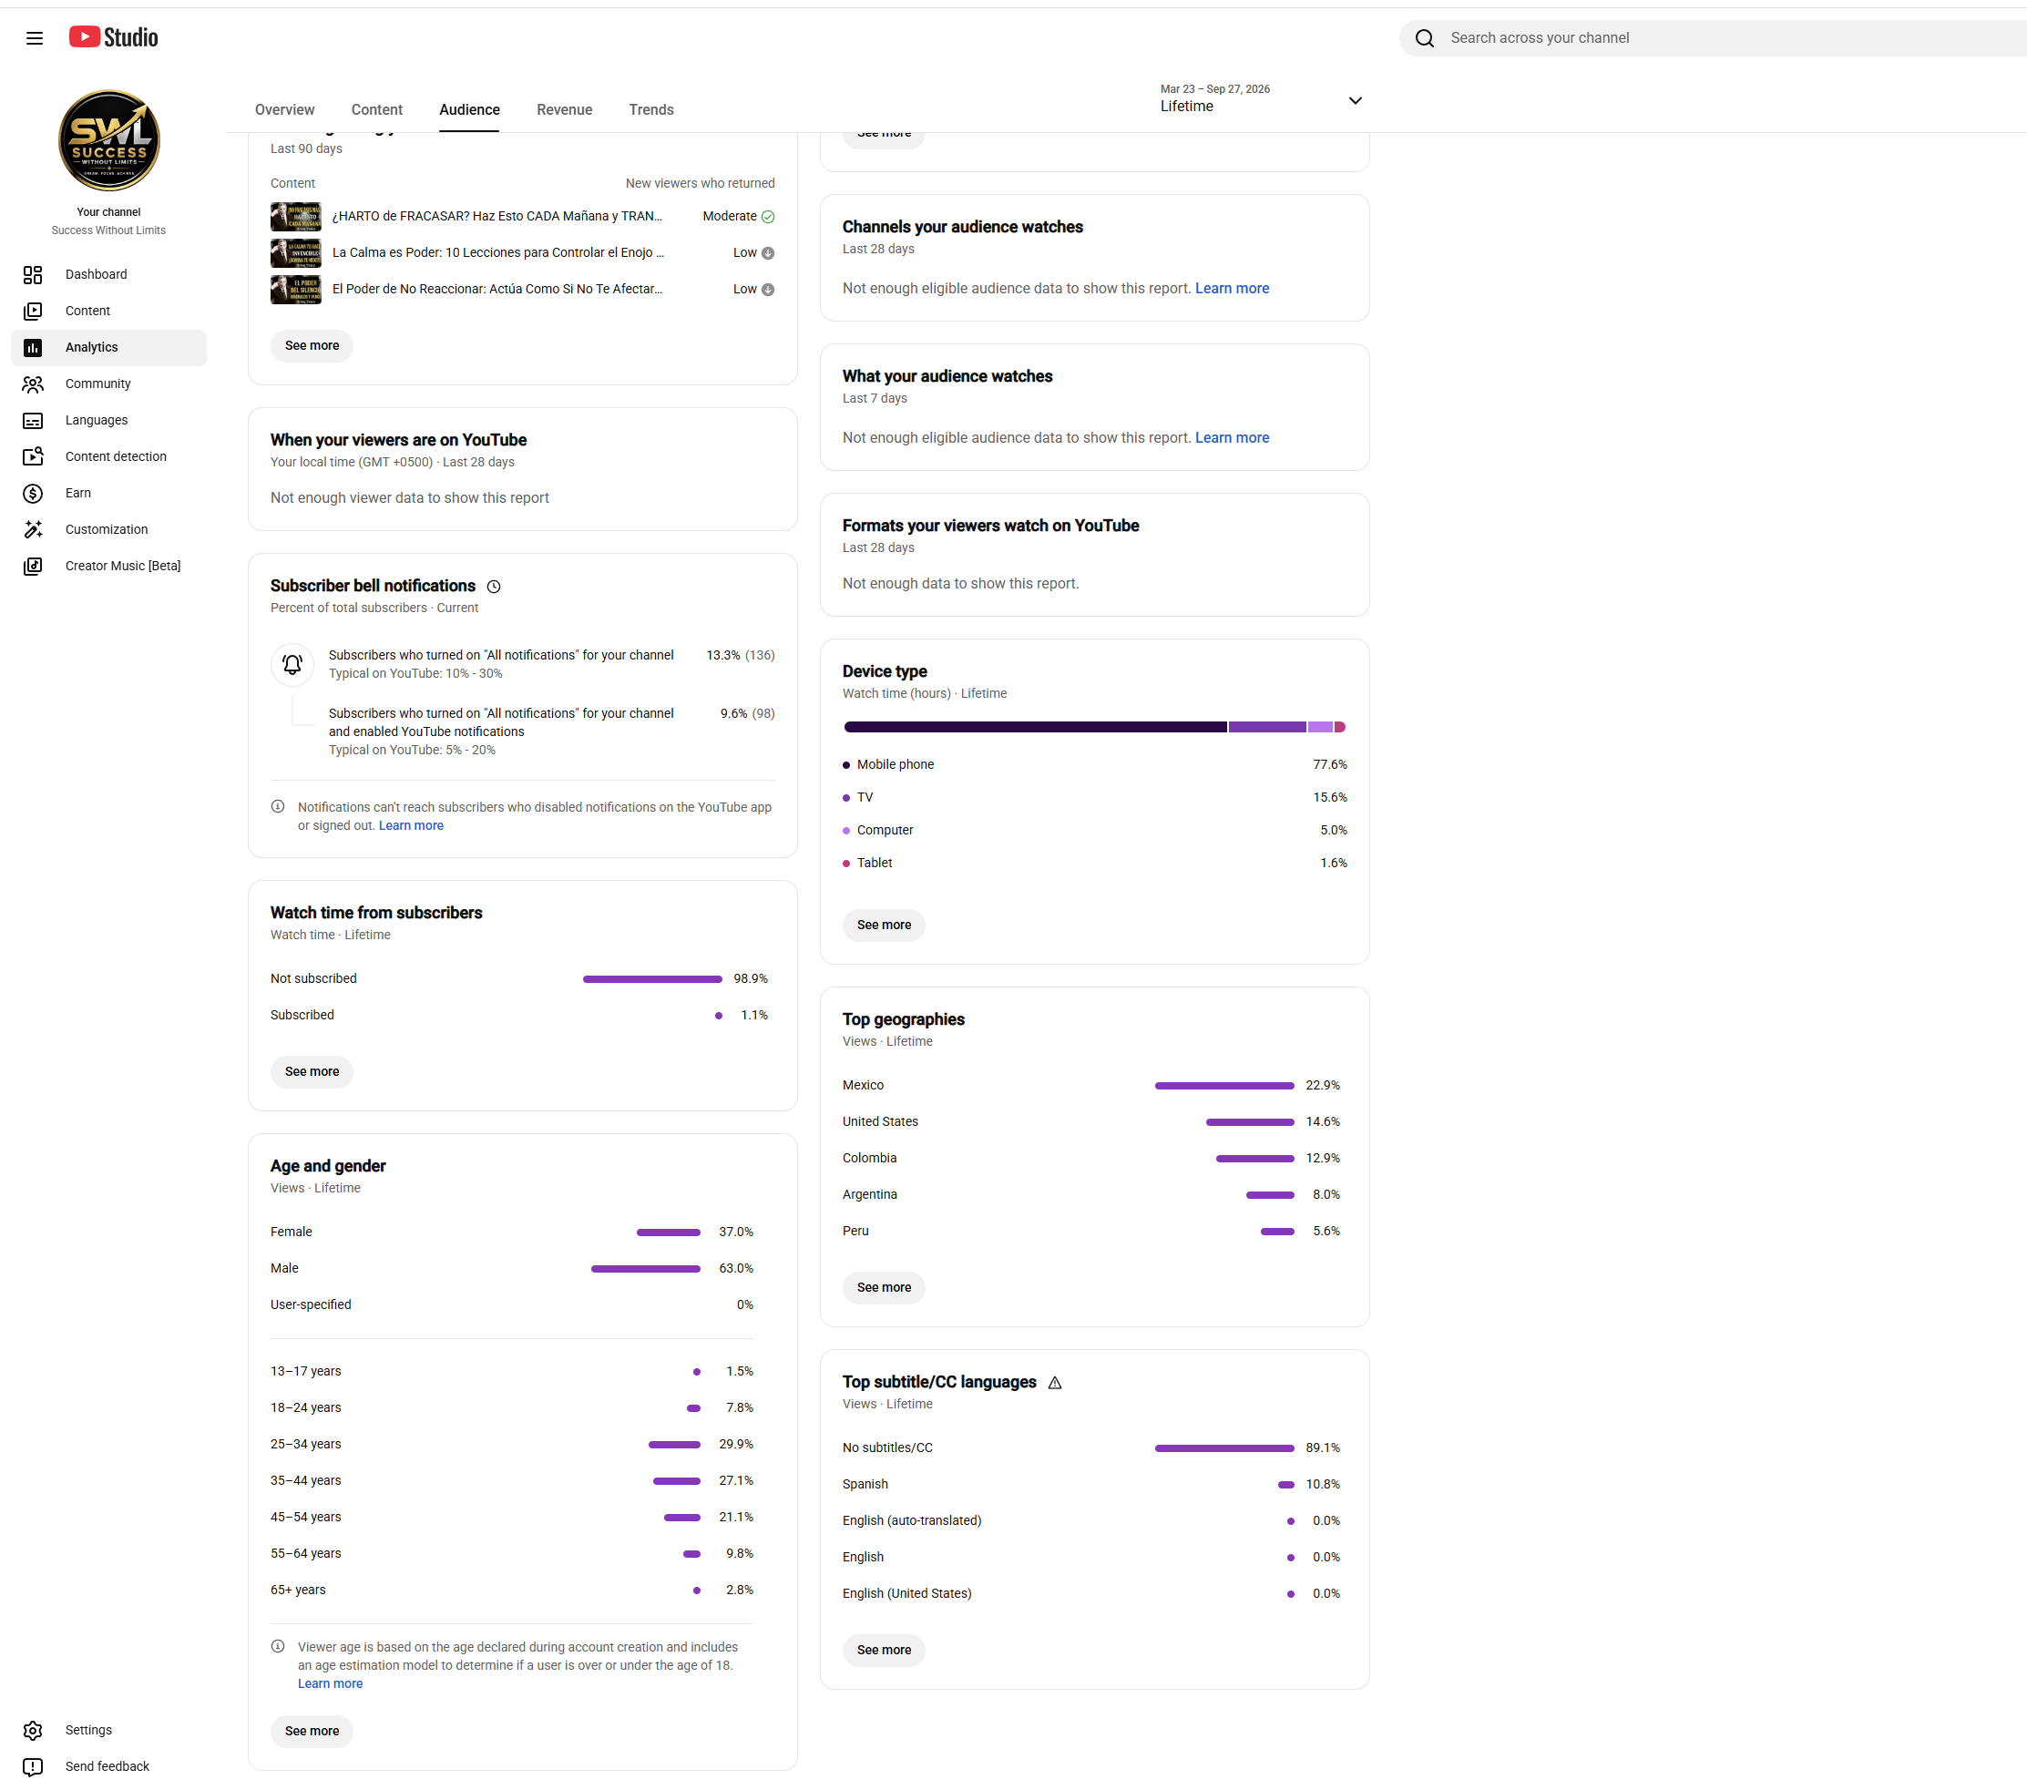The width and height of the screenshot is (2027, 1790).
Task: Click warning icon next to Top subtitle/CC languages
Action: tap(1055, 1383)
